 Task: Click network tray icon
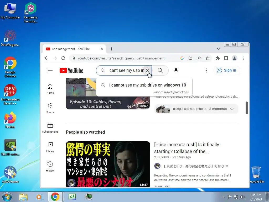236,197
